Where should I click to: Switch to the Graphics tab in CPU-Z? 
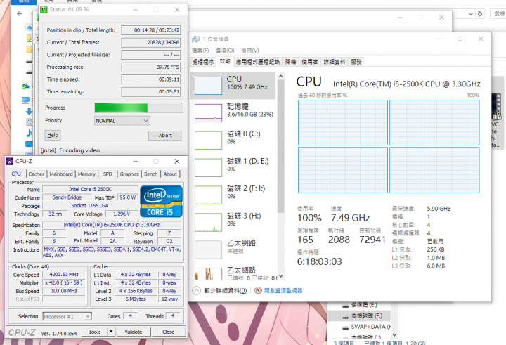[x=129, y=174]
